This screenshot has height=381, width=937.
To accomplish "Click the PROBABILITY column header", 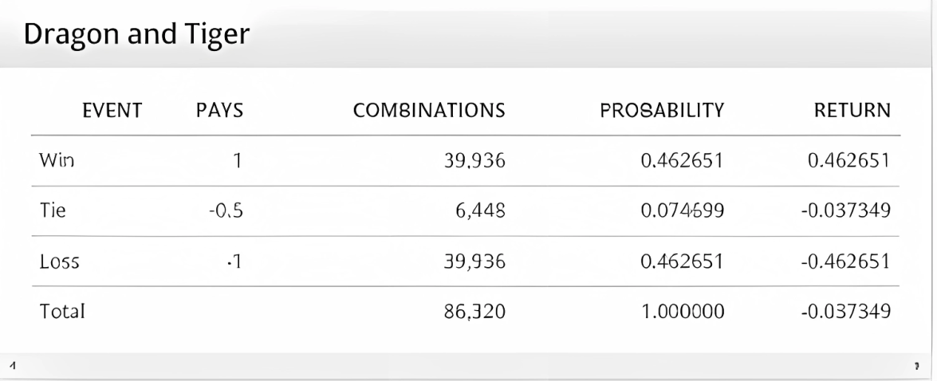I will click(x=662, y=112).
